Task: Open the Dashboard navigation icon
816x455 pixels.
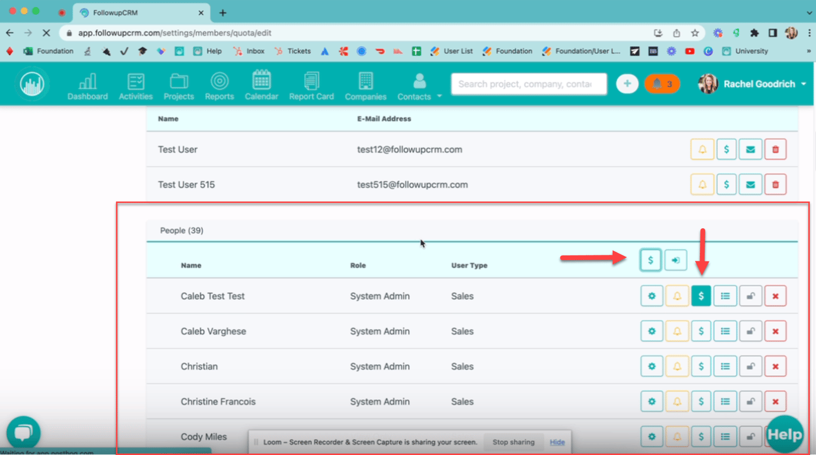Action: [87, 84]
